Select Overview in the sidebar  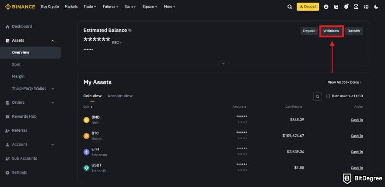pyautogui.click(x=31, y=52)
